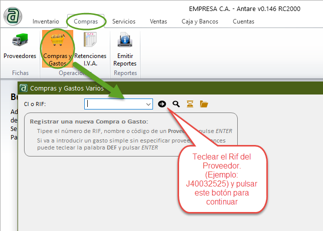Click the hourglass history icon
The width and height of the screenshot is (323, 231).
click(x=190, y=104)
